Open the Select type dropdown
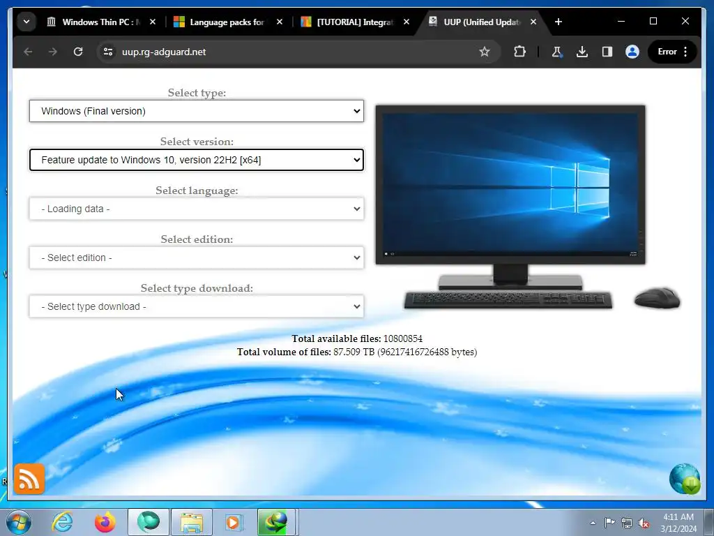The image size is (714, 536). click(196, 111)
